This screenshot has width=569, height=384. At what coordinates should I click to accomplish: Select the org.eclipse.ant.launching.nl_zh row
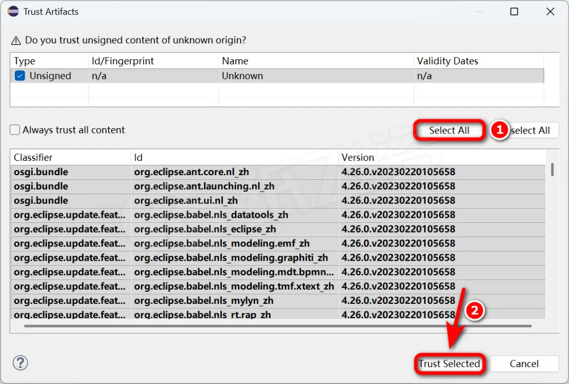coord(278,186)
